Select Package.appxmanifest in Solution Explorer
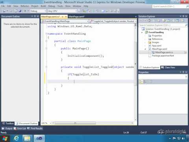 pos(163,56)
